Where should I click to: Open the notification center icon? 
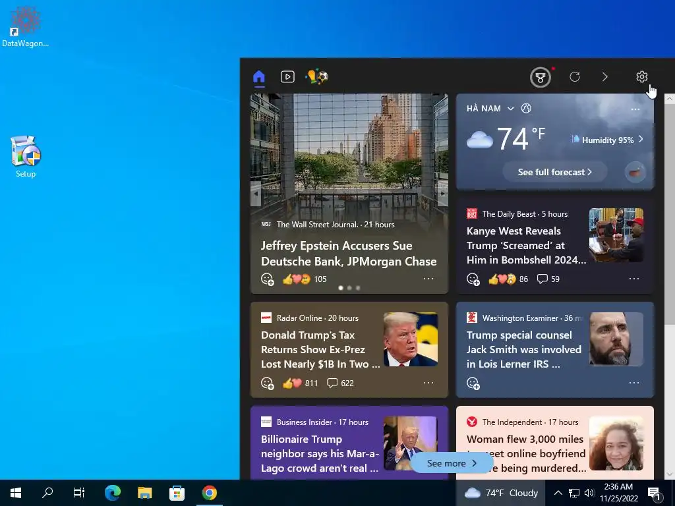tap(654, 494)
